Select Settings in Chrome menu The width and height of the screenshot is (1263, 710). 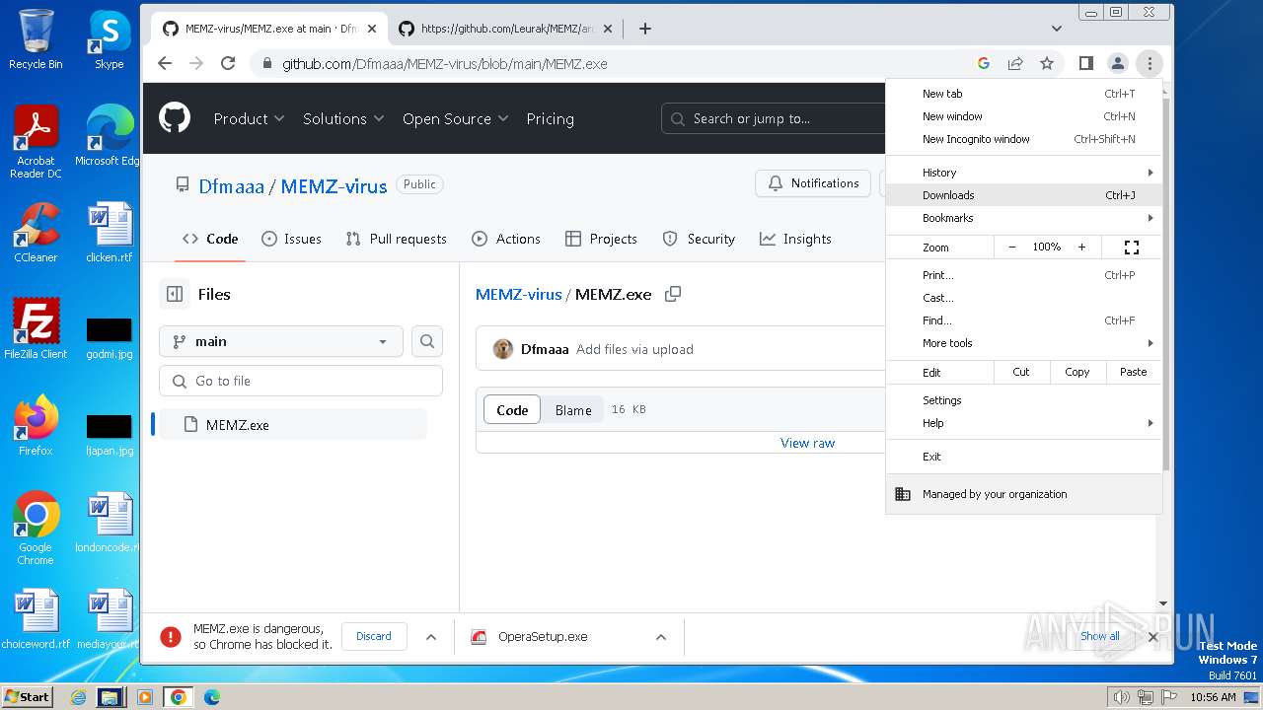[x=1024, y=400]
